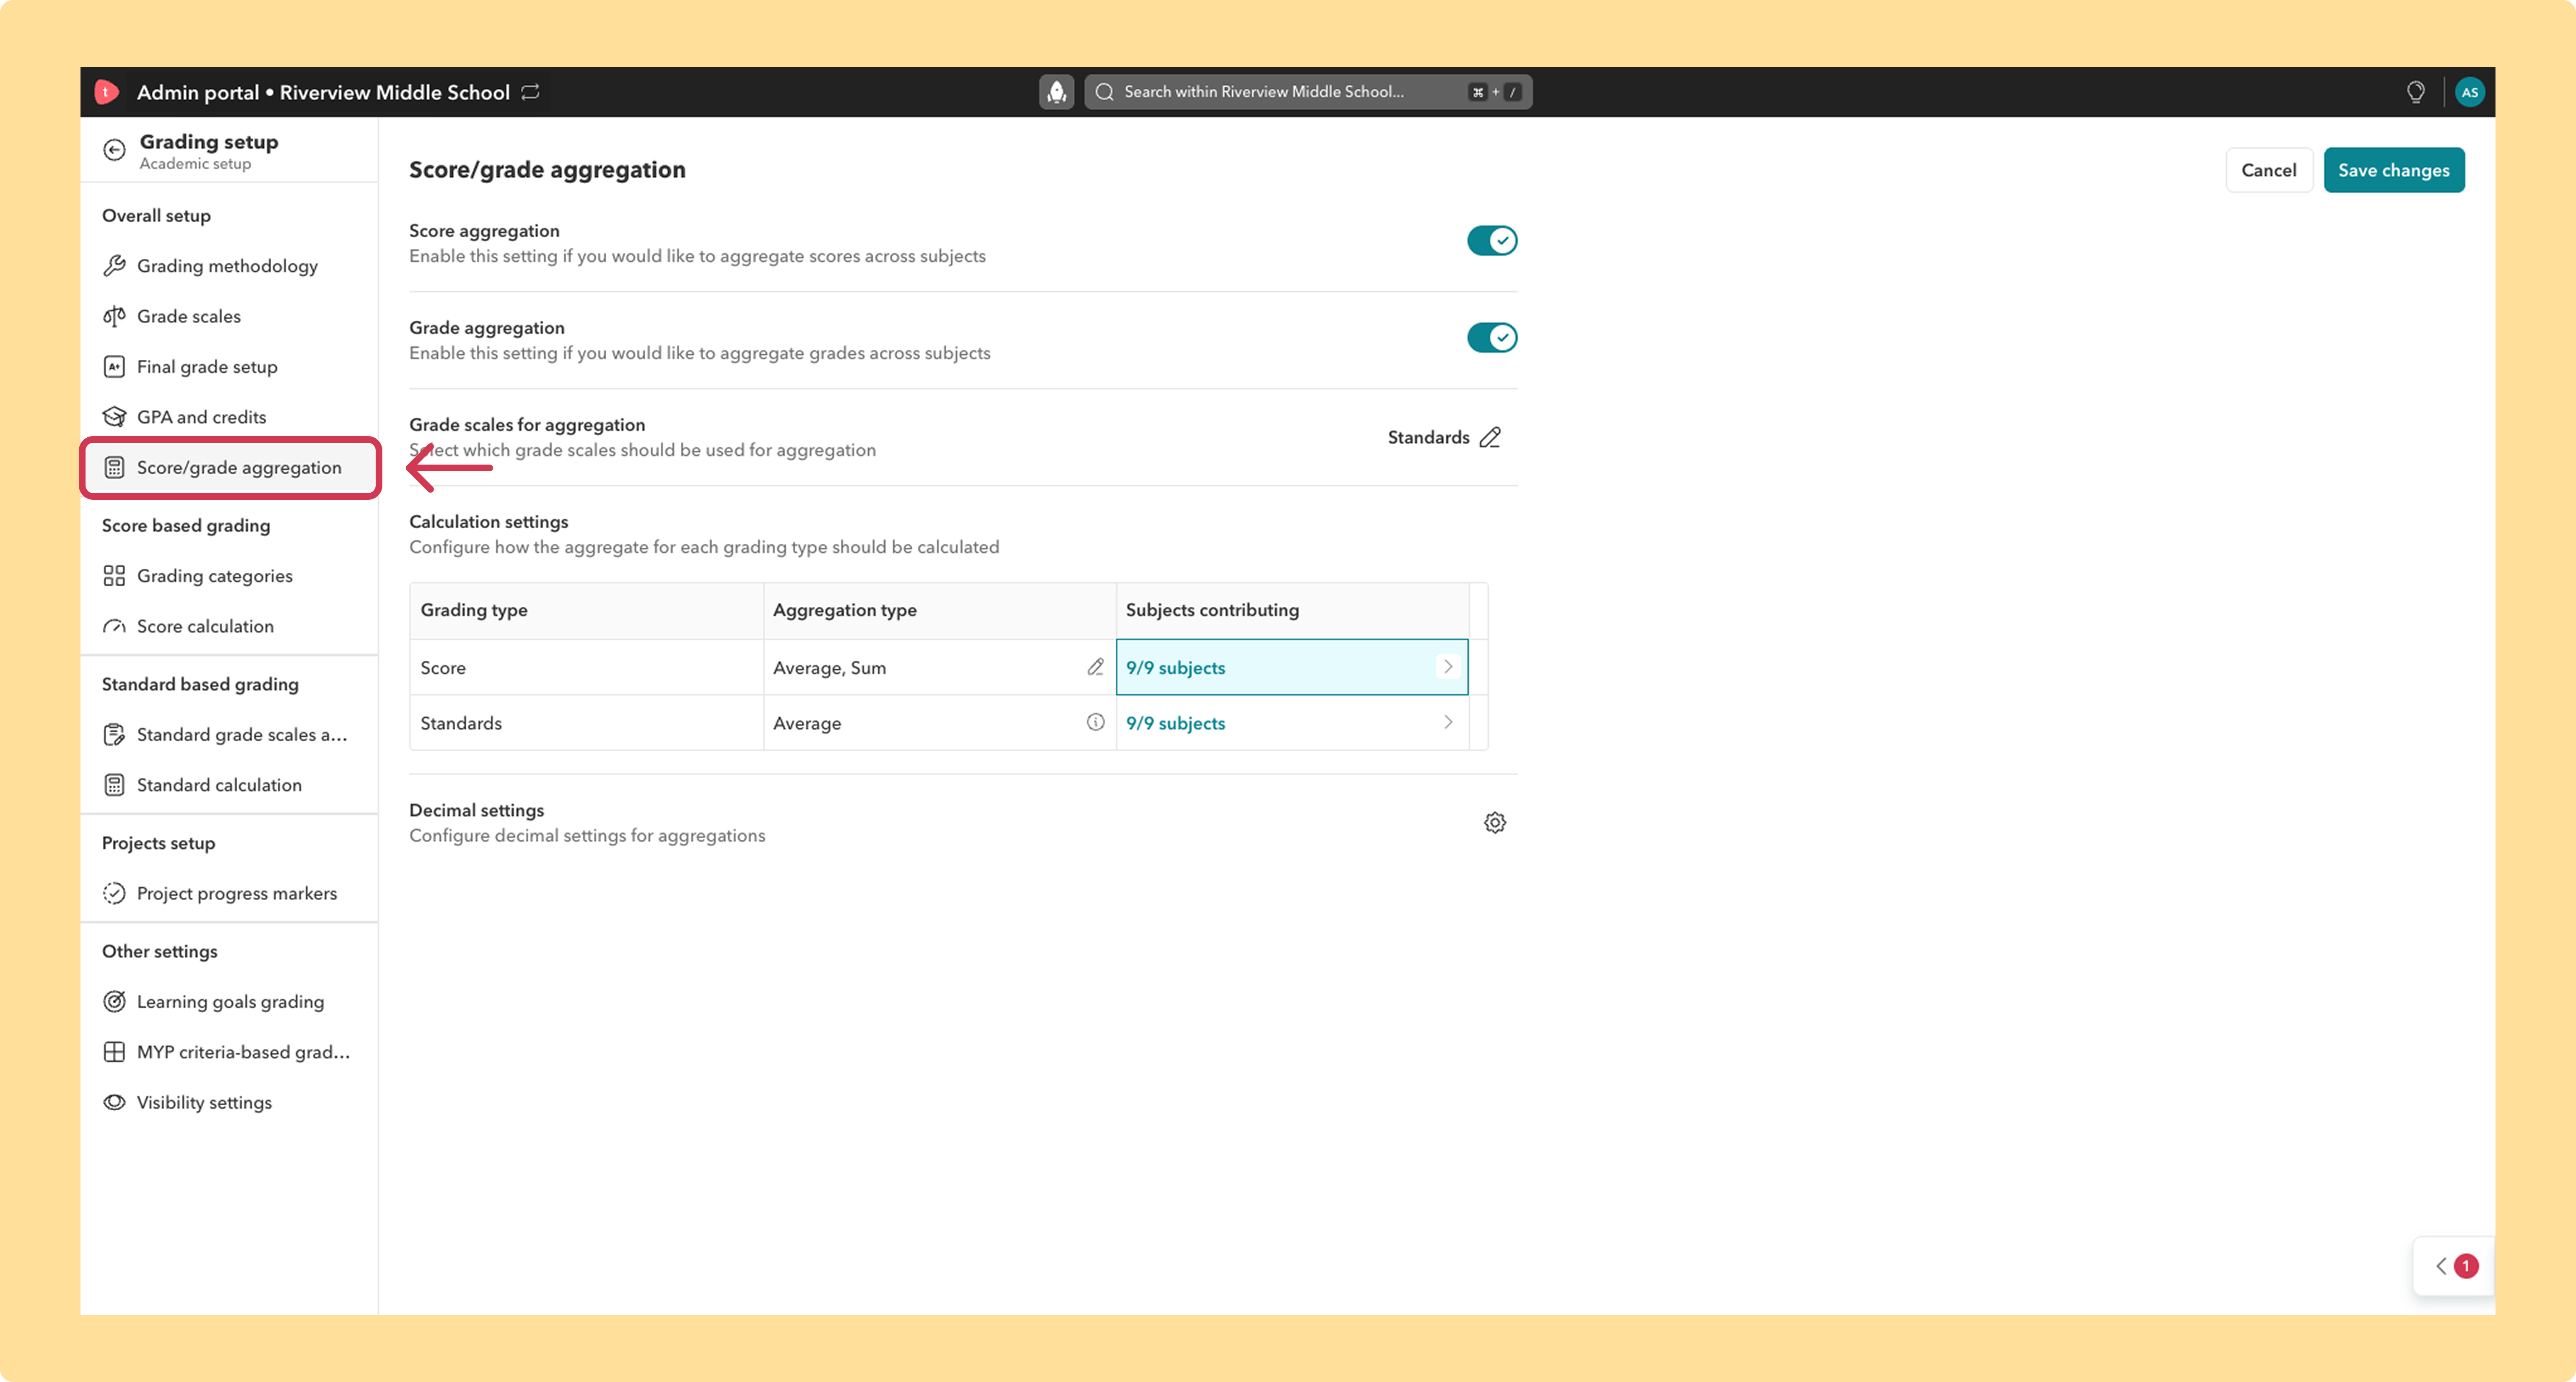
Task: Click the MYP criteria-based grading table icon
Action: (115, 1052)
